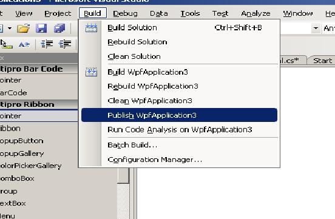Select the Group toolbox item

[58, 191]
